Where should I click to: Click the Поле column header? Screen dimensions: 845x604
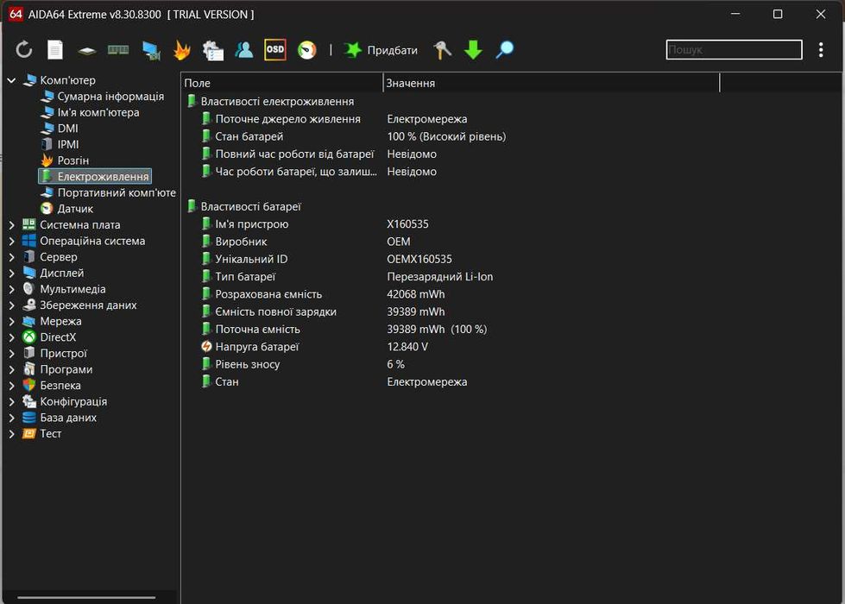[282, 83]
